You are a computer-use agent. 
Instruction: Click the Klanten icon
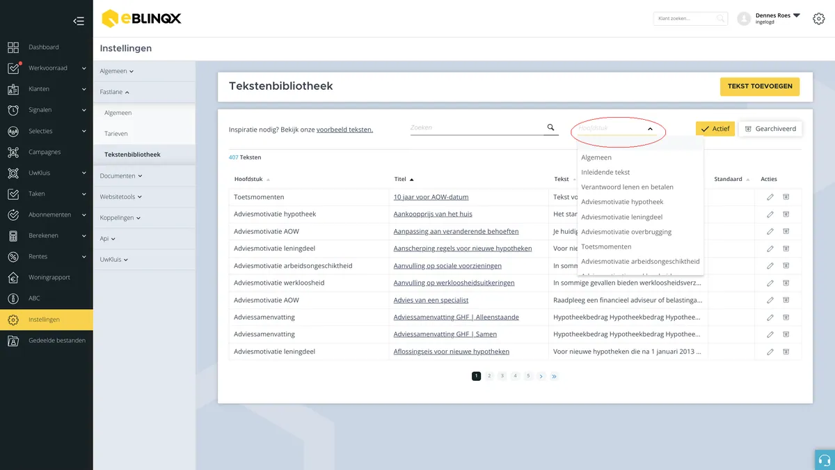pos(13,89)
